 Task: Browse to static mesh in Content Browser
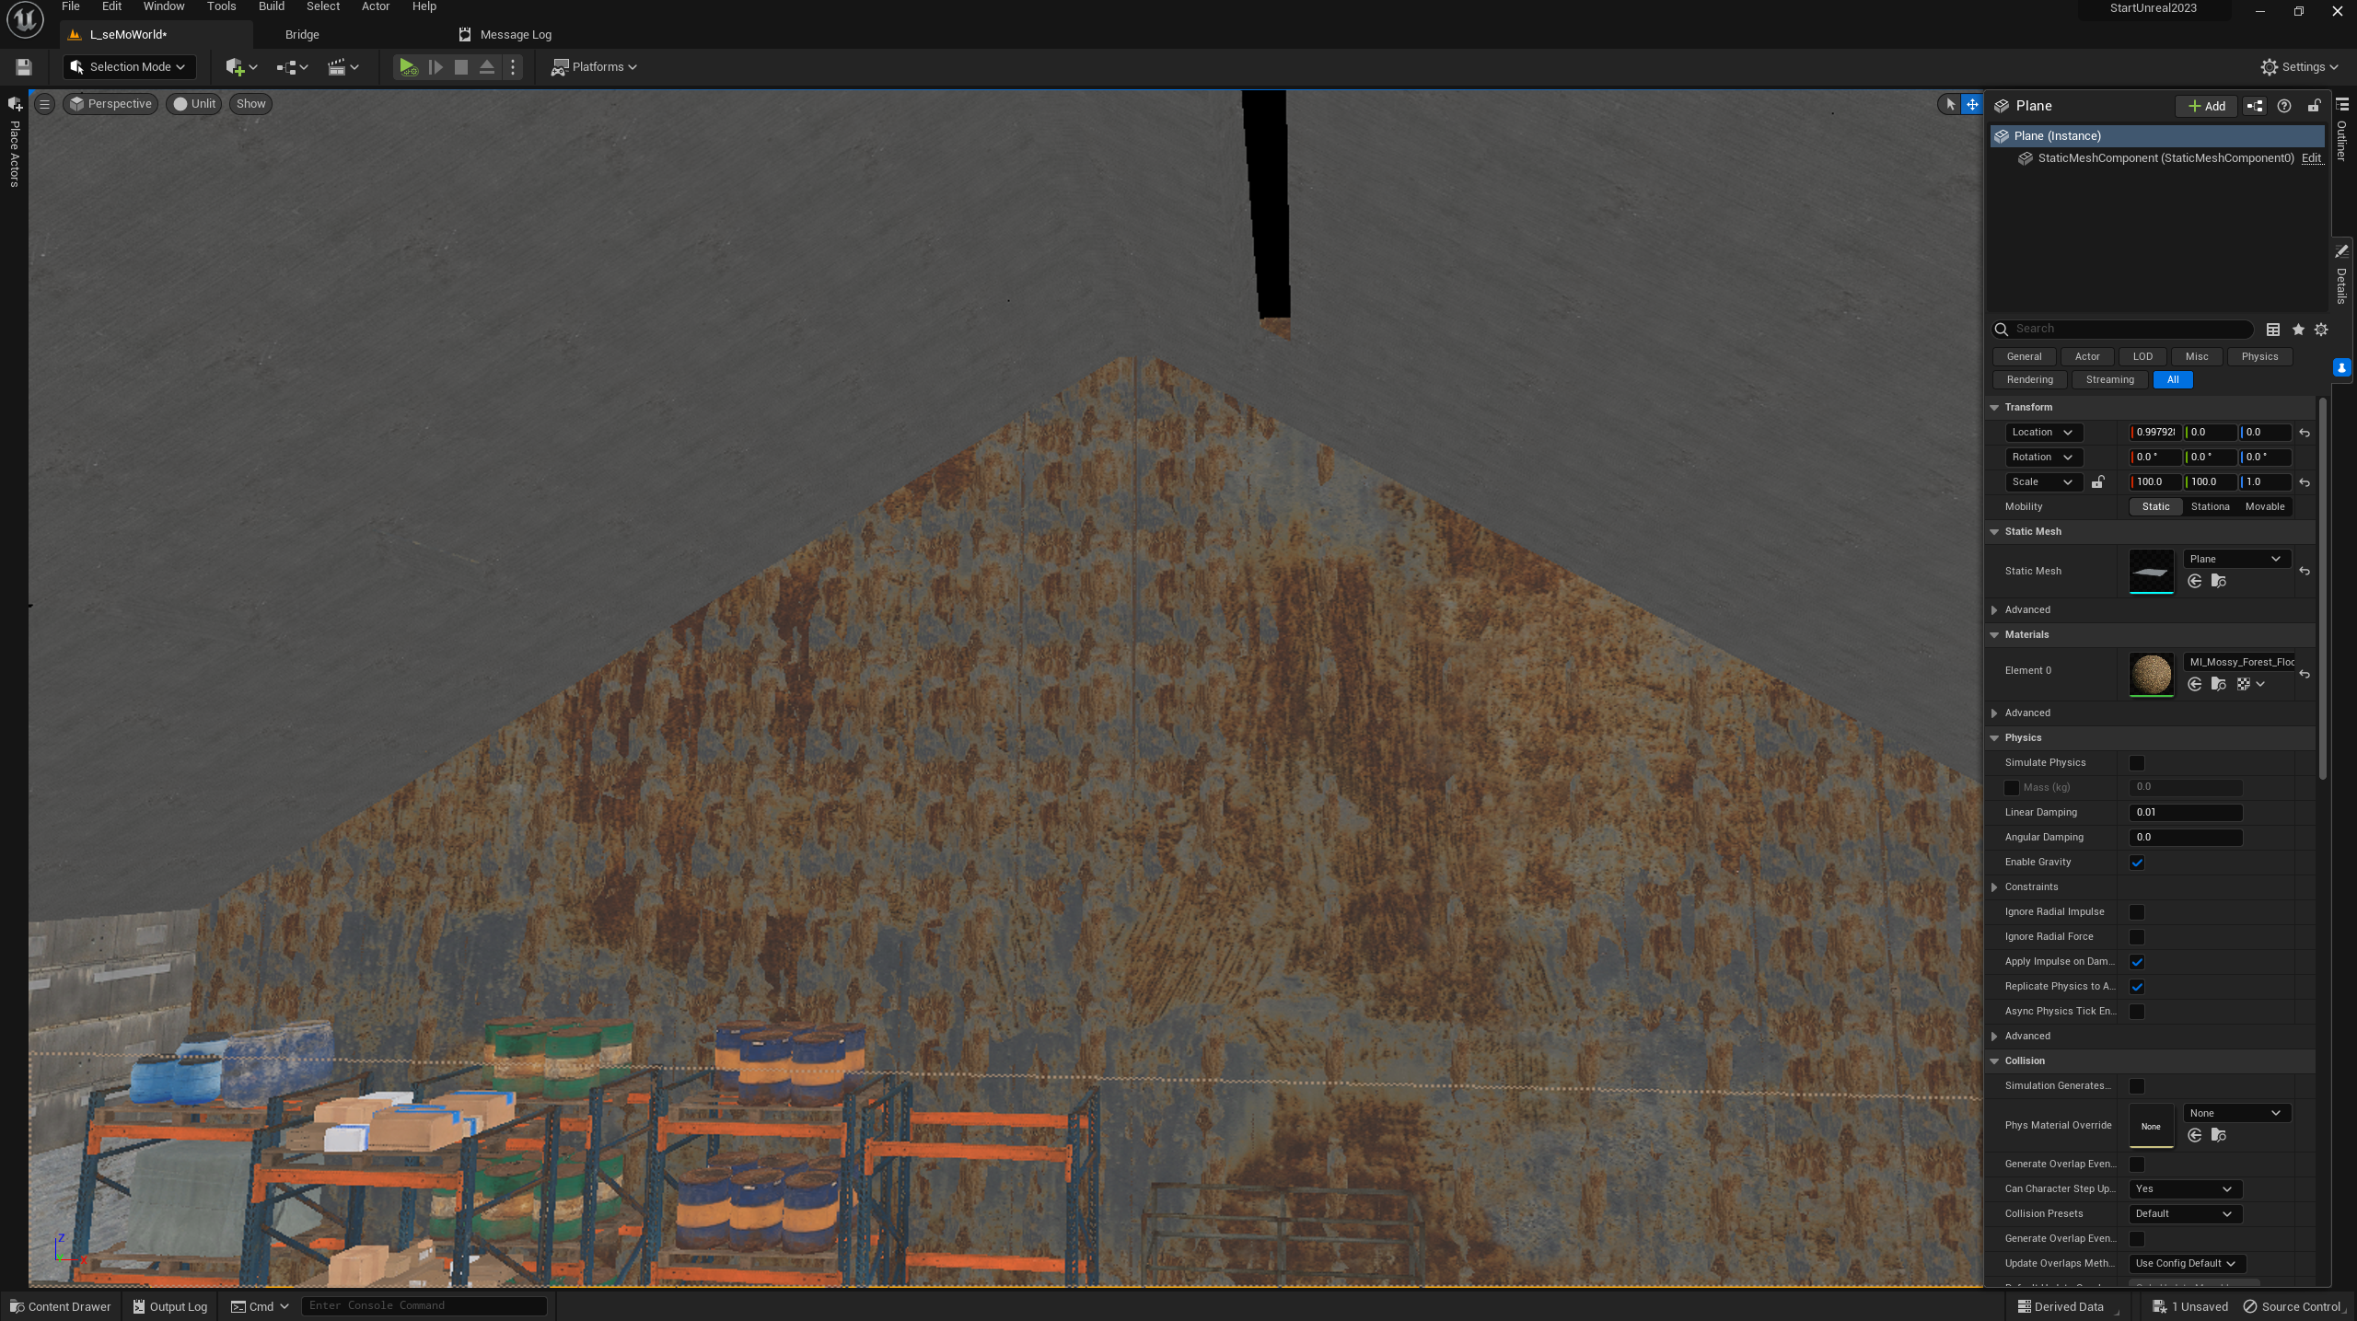point(2219,581)
